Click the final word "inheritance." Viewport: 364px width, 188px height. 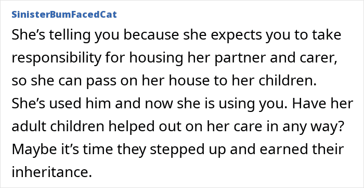pyautogui.click(x=51, y=173)
